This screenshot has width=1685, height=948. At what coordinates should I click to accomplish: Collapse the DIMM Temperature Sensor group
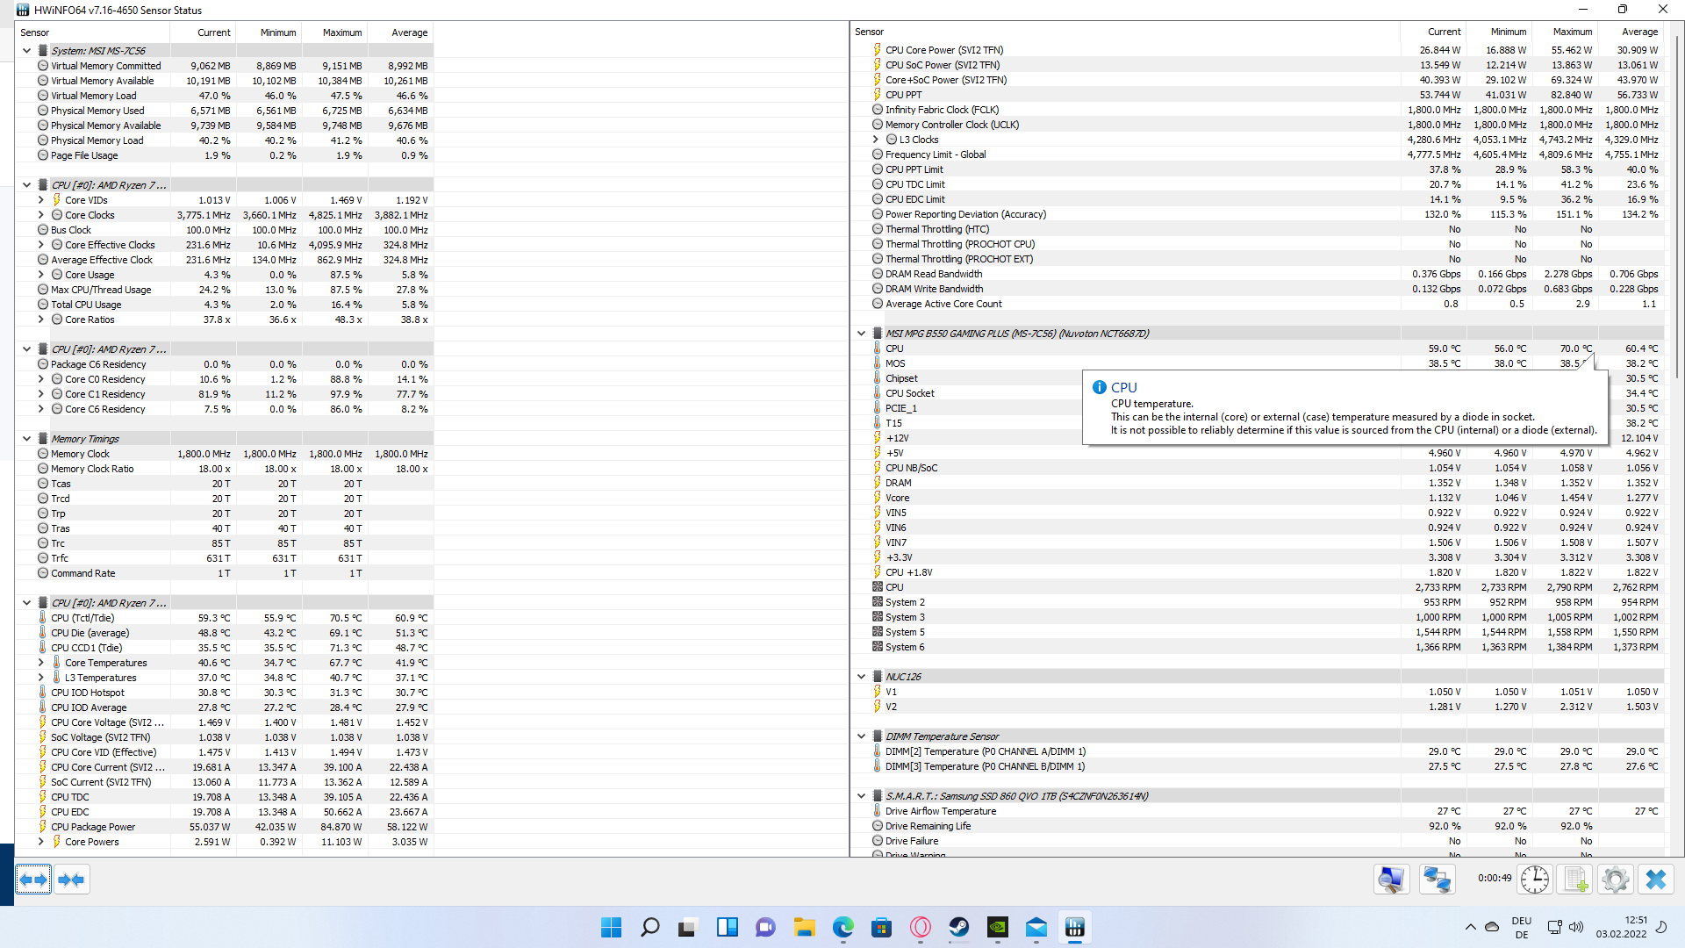[861, 736]
